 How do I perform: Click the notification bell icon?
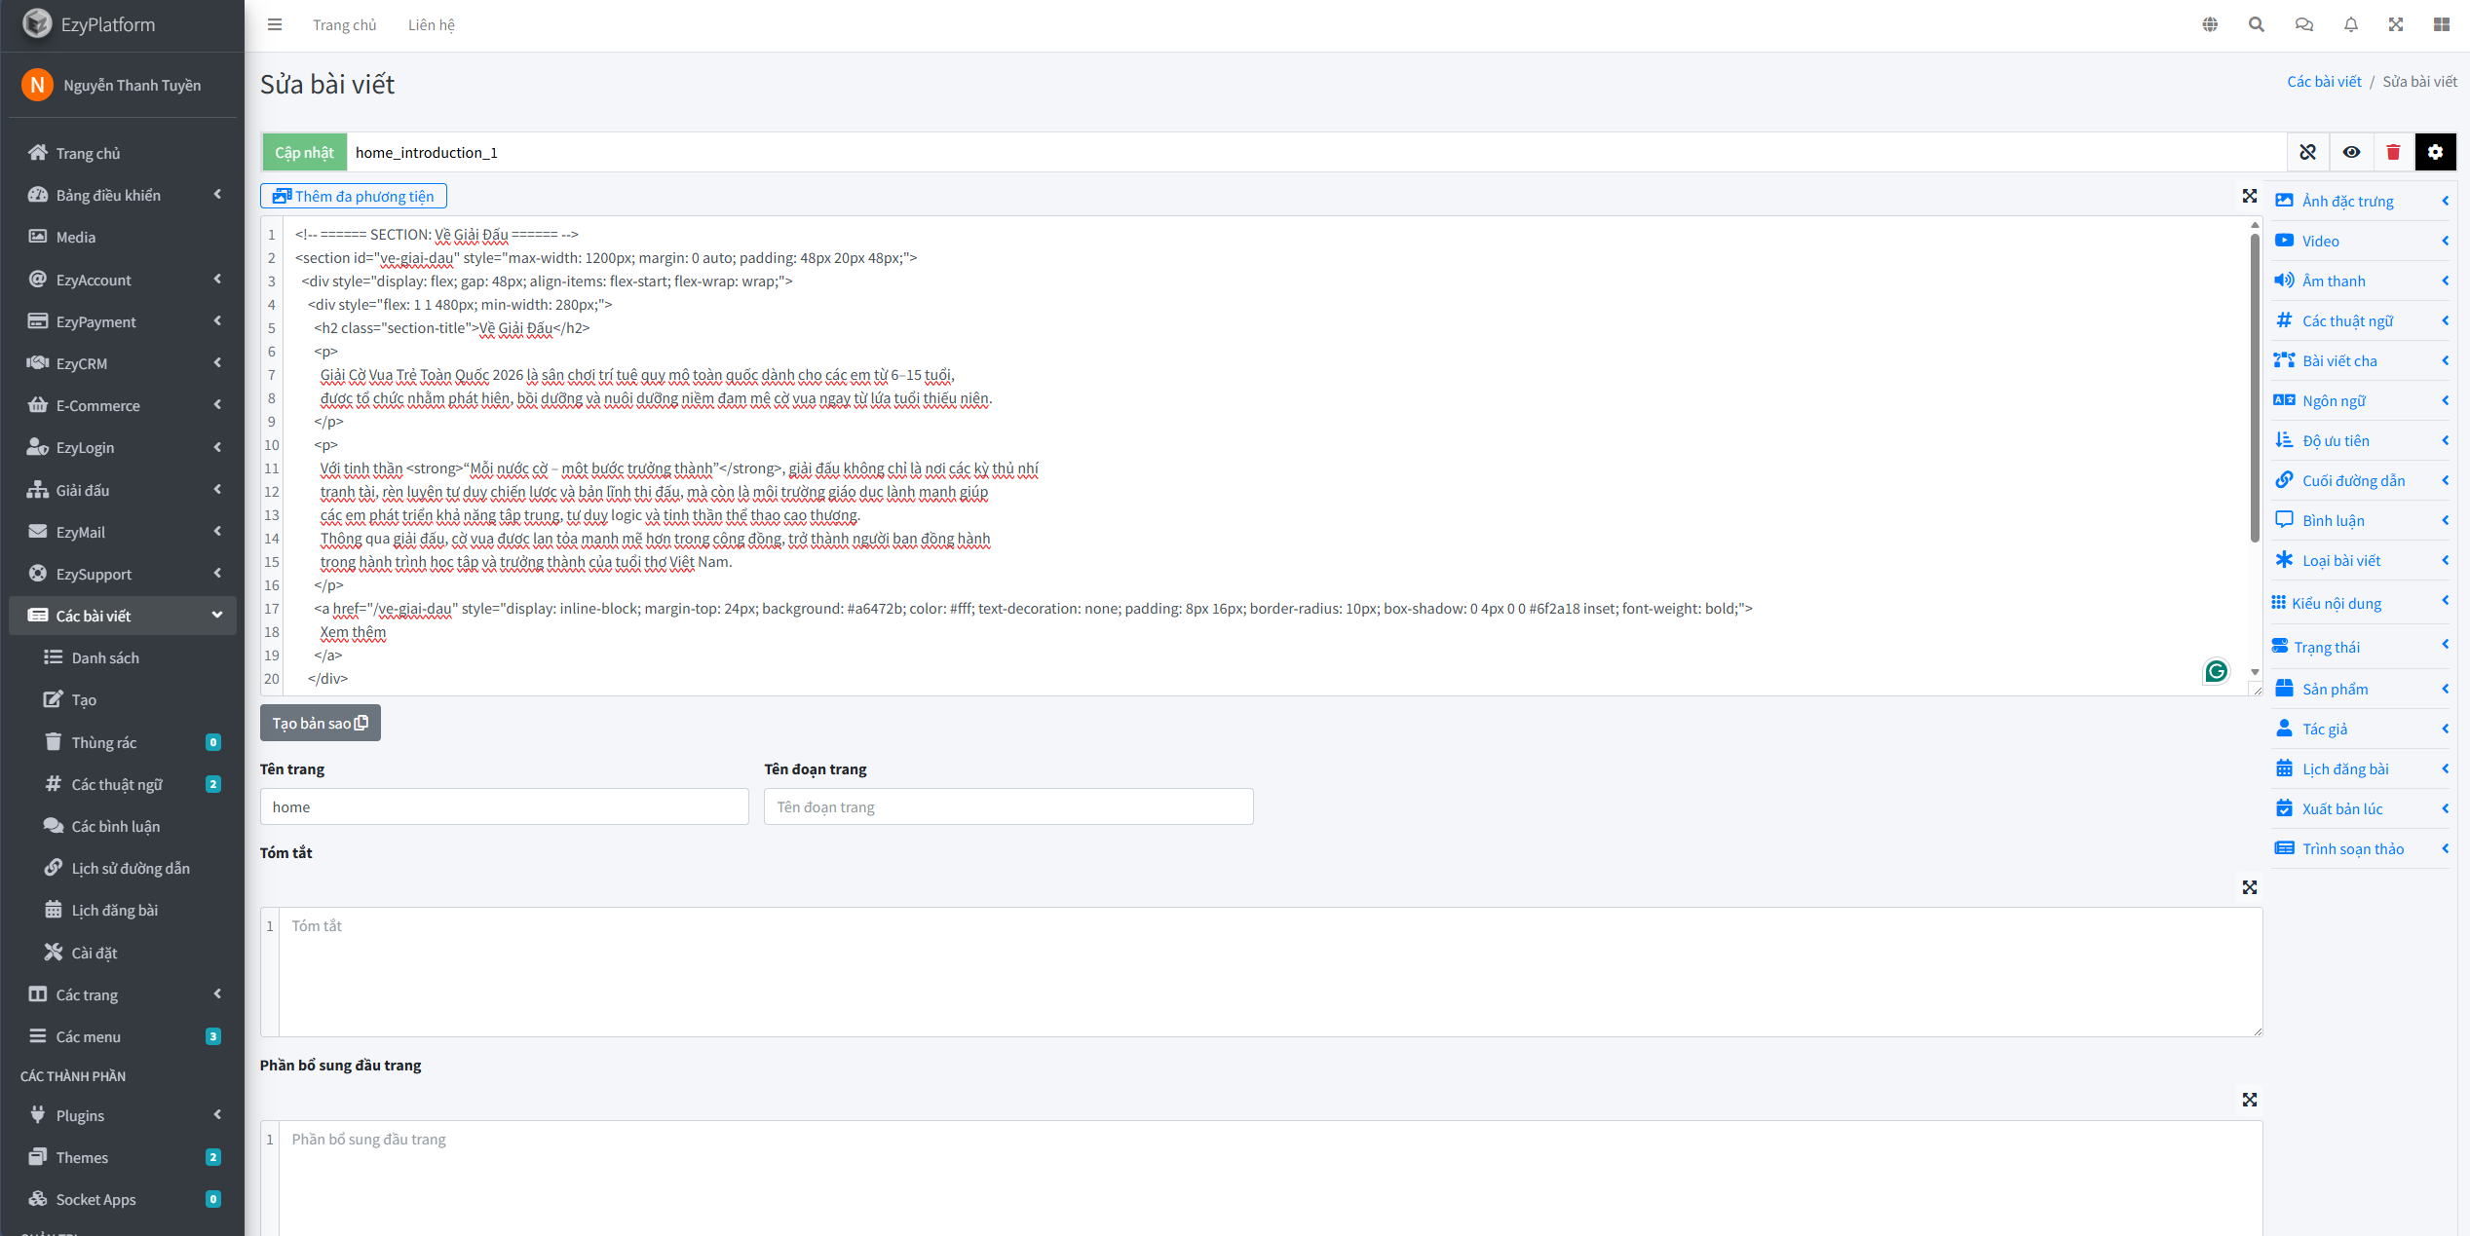point(2350,25)
